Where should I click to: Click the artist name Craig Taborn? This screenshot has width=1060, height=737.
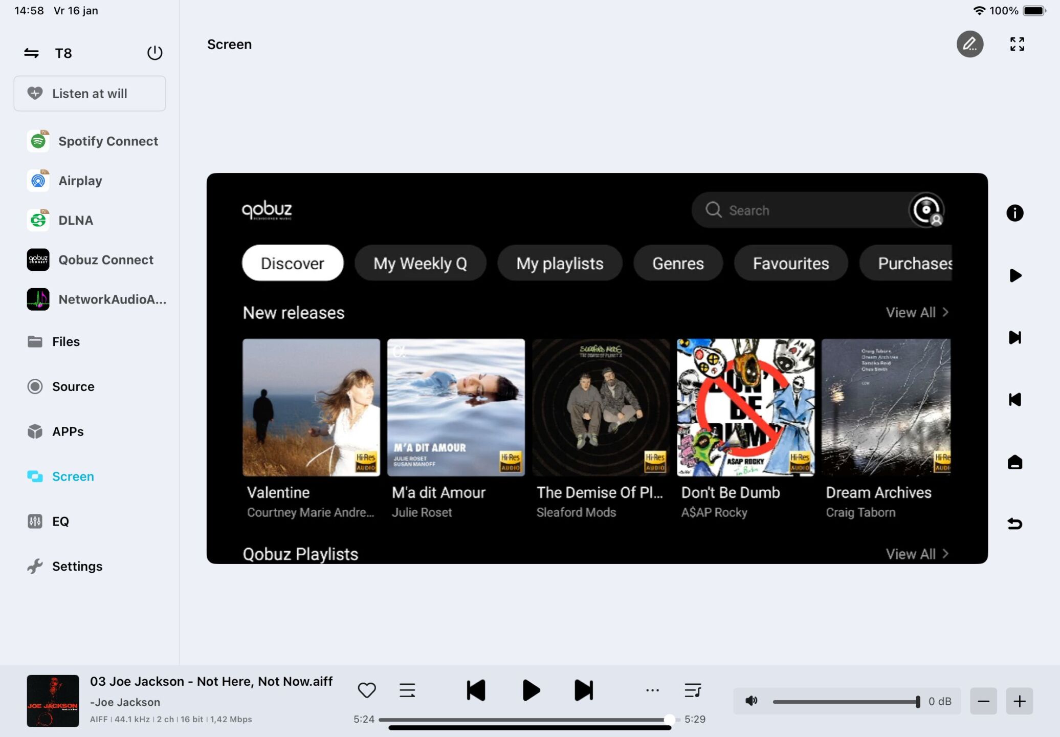pyautogui.click(x=860, y=512)
